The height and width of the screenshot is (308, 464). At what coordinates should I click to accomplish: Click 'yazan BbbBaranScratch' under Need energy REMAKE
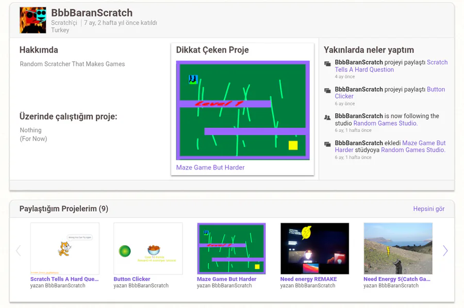point(308,285)
